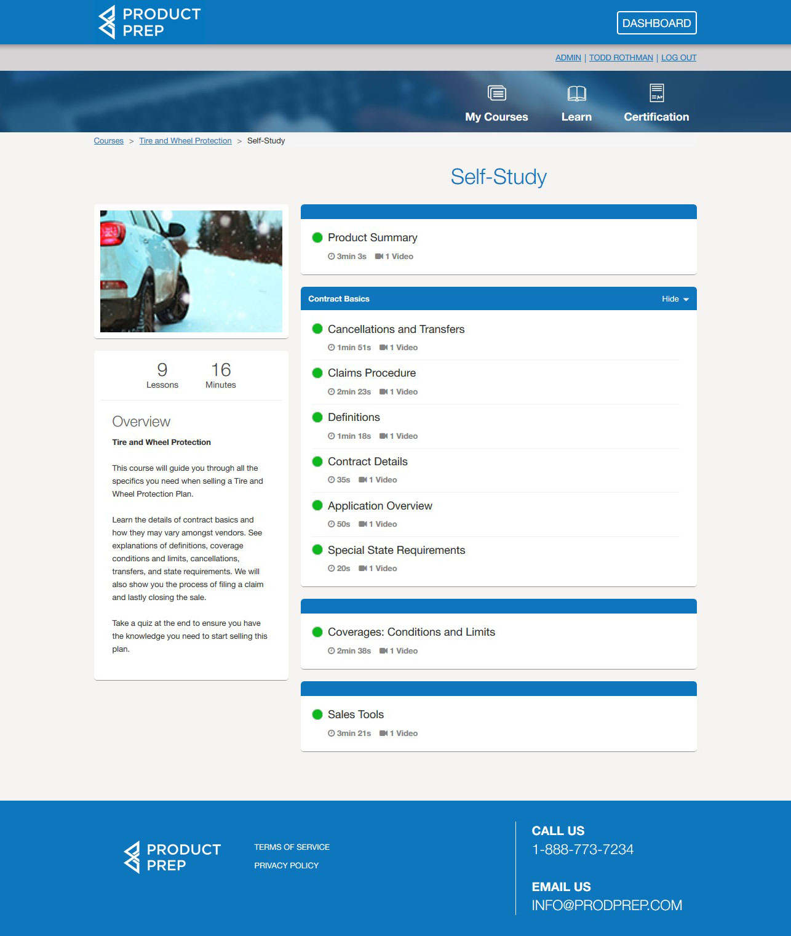The width and height of the screenshot is (791, 936).
Task: Click the Learn open-book icon
Action: [576, 93]
